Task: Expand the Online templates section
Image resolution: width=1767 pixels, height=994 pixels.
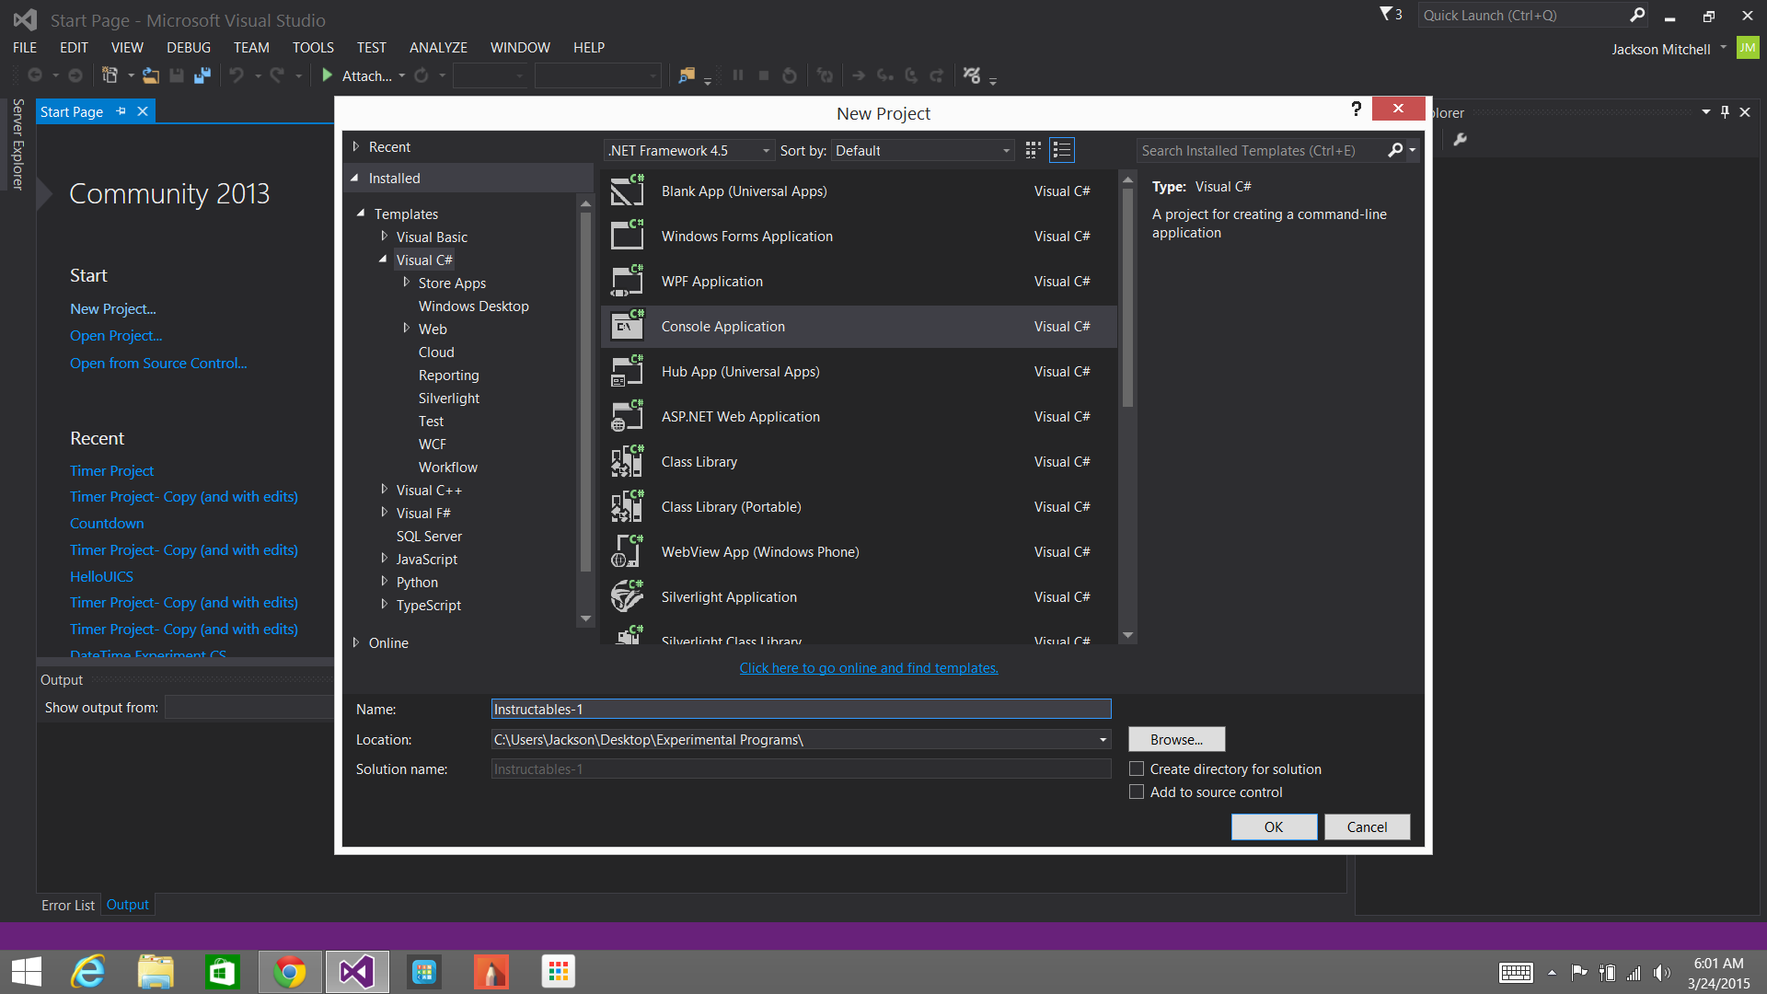Action: coord(356,642)
